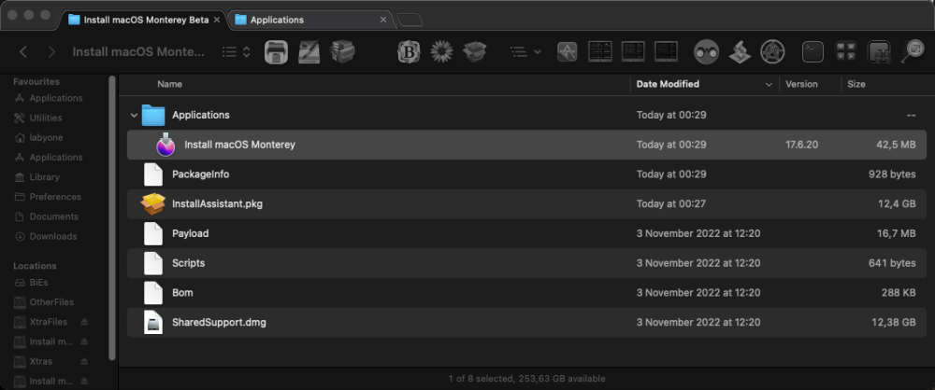The height and width of the screenshot is (390, 935).
Task: Open the sketch pencil app icon
Action: coord(309,52)
